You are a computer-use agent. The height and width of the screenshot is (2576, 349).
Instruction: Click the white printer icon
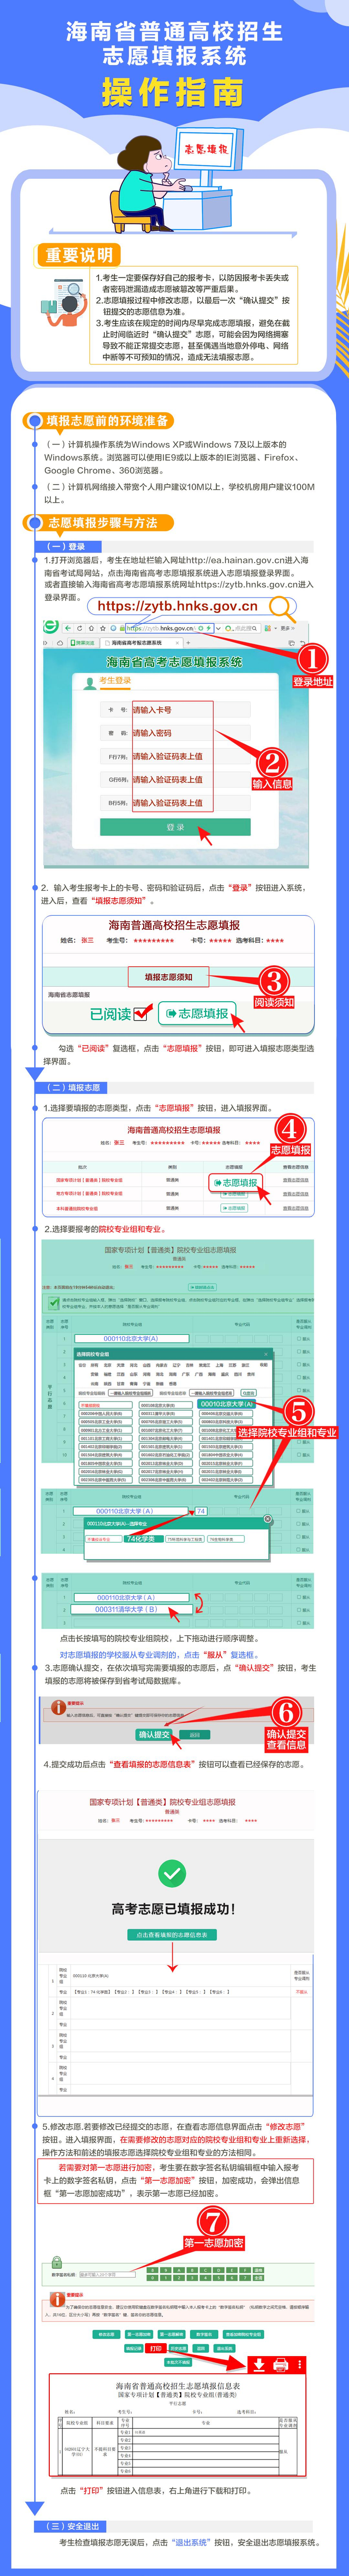(x=280, y=2365)
